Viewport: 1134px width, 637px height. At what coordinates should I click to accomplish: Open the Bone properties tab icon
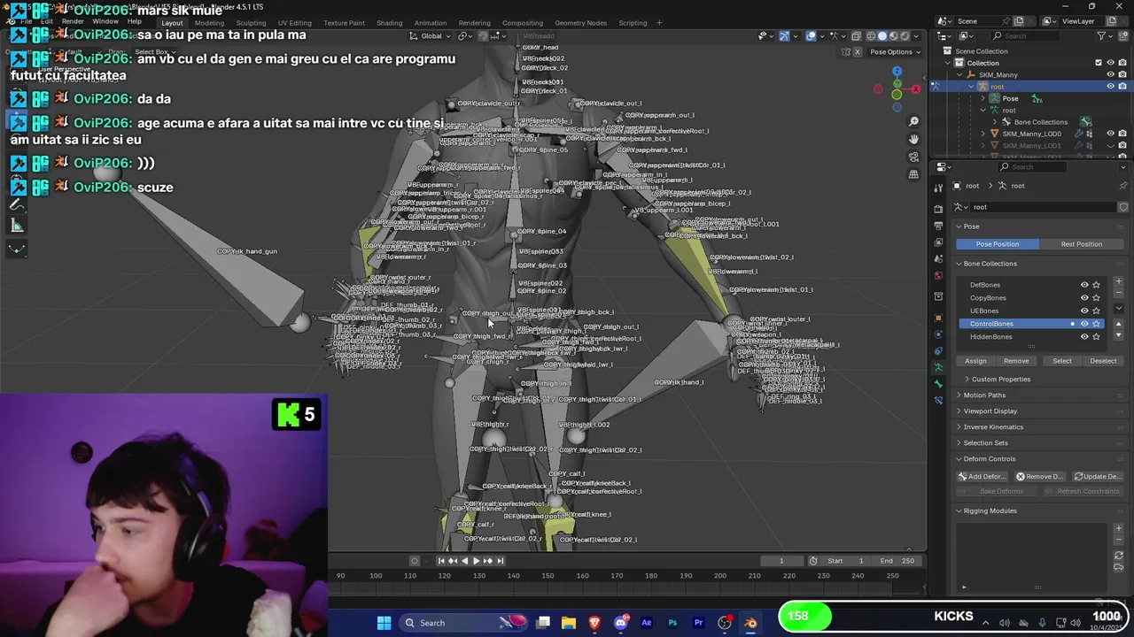point(938,384)
